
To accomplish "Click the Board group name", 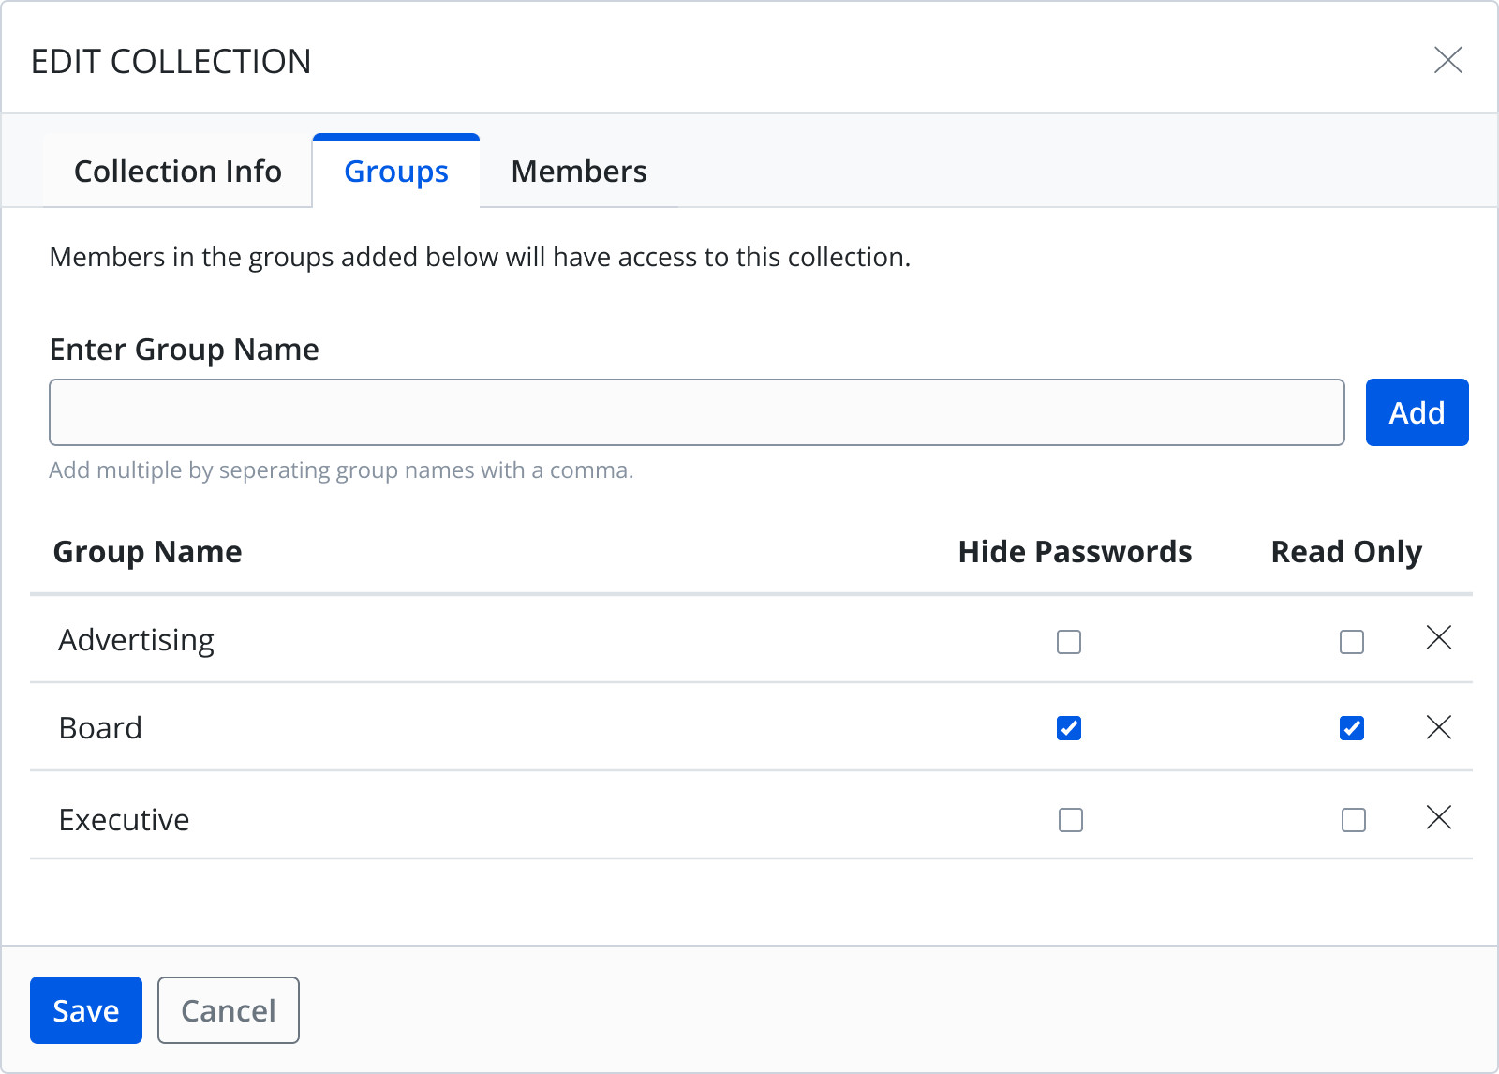I will point(100,728).
